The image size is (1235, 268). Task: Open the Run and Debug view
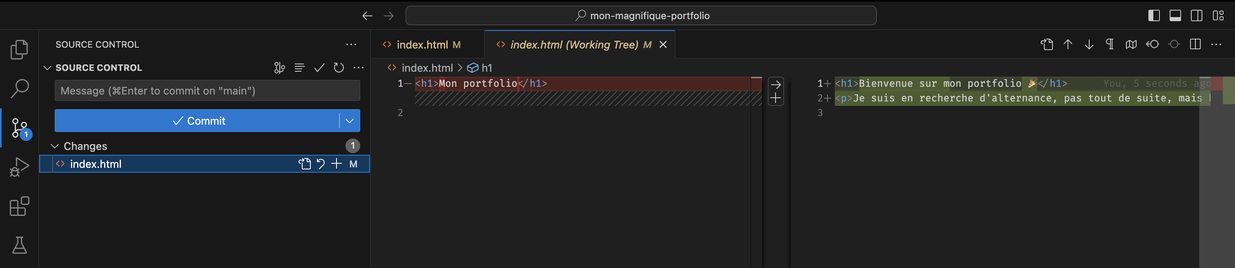19,167
